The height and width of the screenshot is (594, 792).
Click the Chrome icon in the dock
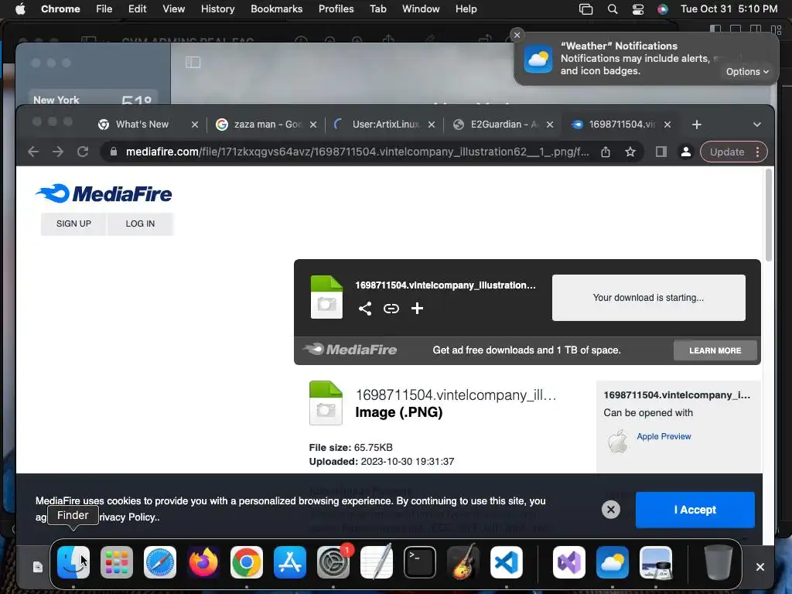click(247, 562)
